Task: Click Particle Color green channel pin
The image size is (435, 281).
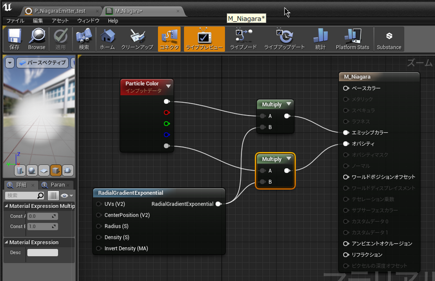Action: pyautogui.click(x=166, y=124)
